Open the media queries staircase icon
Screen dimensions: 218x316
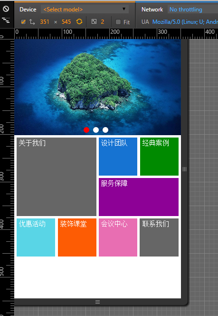pyautogui.click(x=6, y=20)
